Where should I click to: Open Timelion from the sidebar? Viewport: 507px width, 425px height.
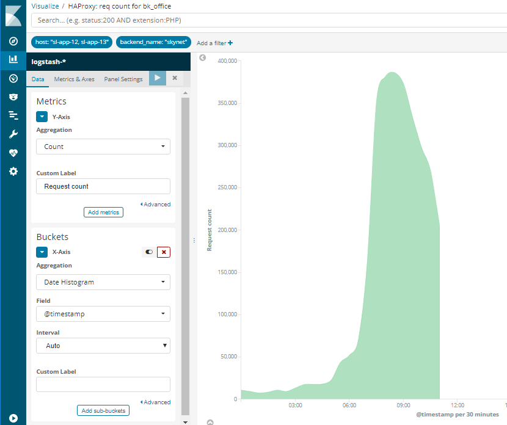(x=13, y=96)
